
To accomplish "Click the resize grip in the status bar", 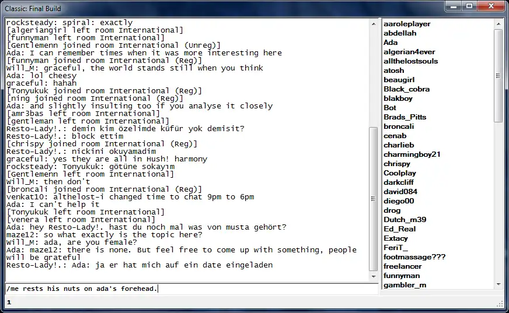I will 500,304.
